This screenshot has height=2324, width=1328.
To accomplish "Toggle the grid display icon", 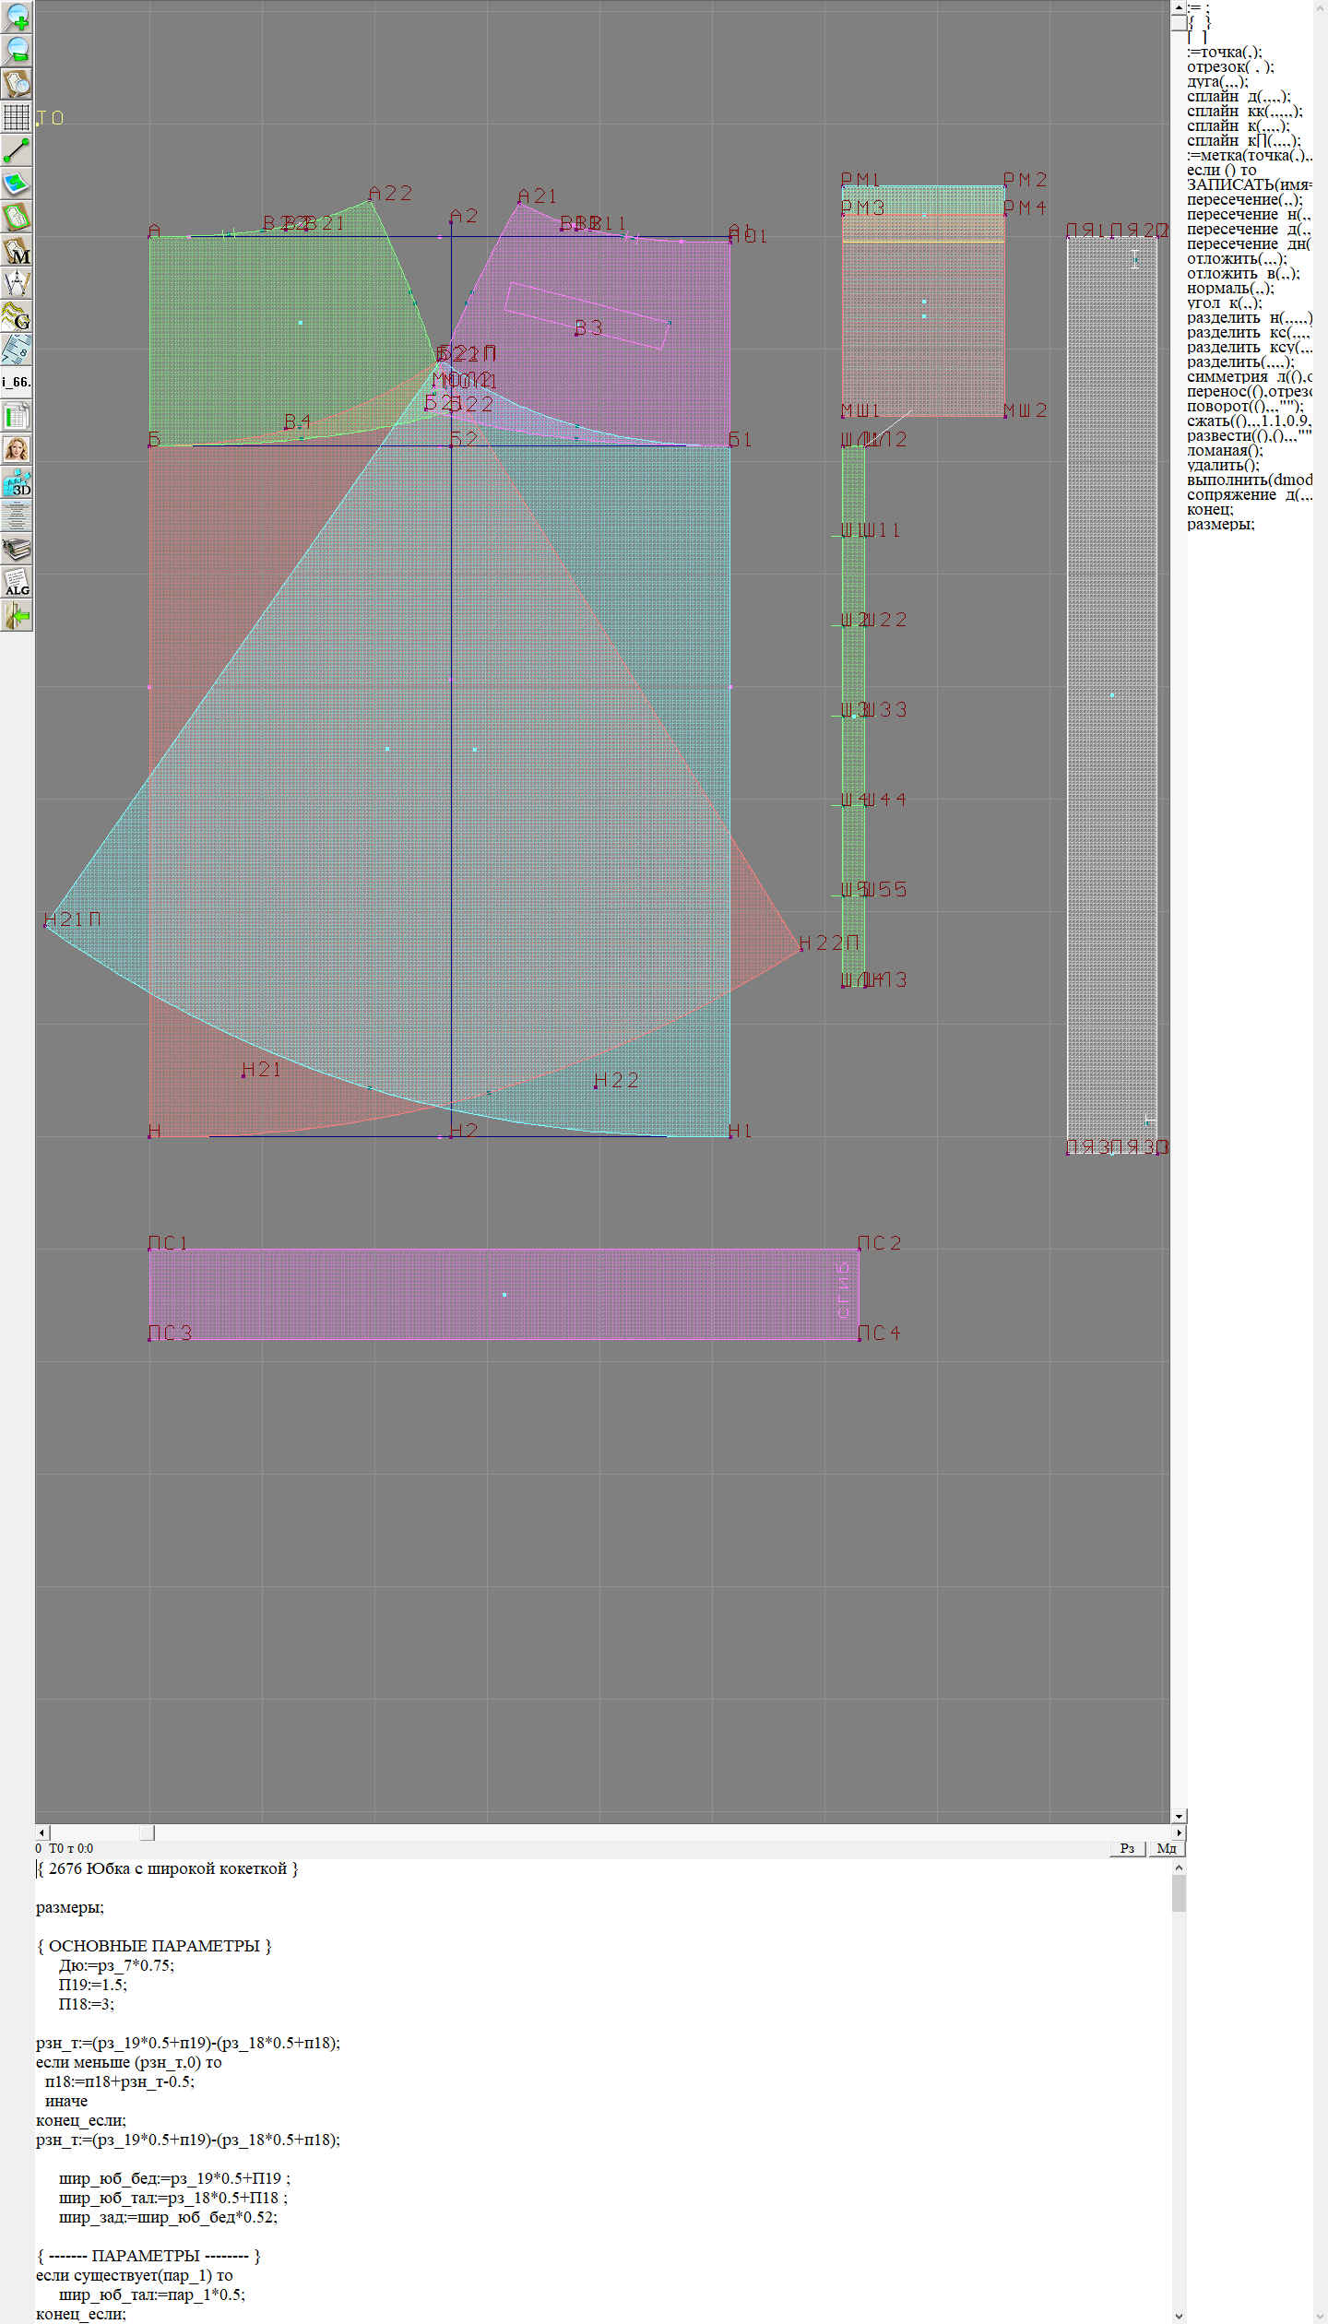I will [17, 117].
